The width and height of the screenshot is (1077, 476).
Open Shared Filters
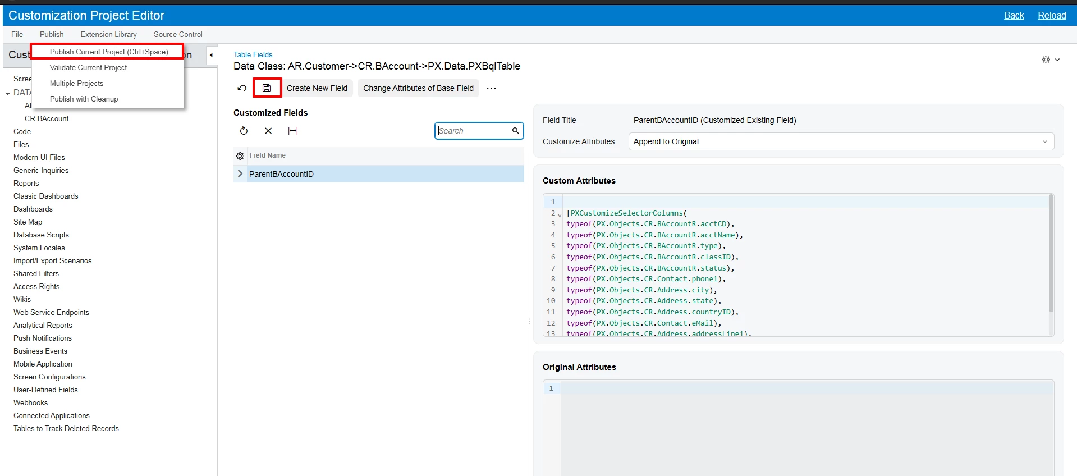(x=36, y=273)
